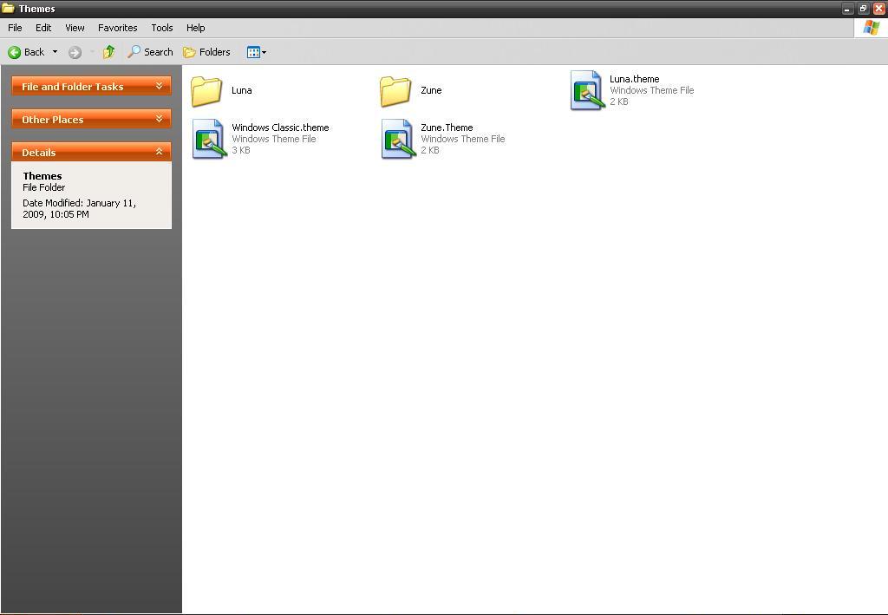Expand the Other Places panel
This screenshot has width=888, height=615.
(x=91, y=119)
